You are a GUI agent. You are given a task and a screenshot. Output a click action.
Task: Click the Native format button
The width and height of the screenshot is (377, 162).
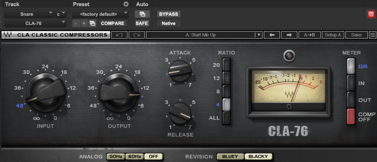coord(169,23)
